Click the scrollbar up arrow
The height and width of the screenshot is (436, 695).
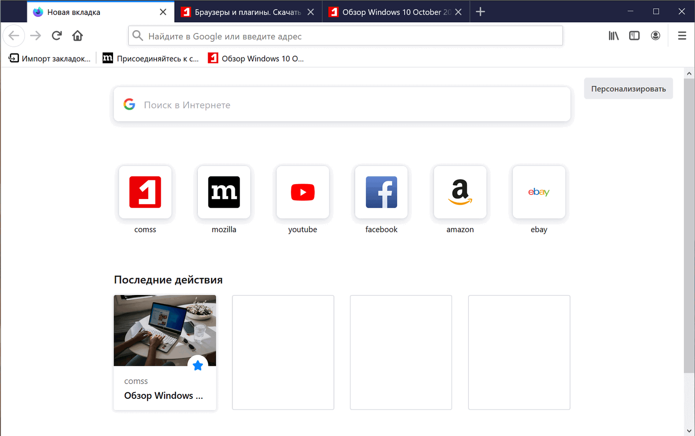click(x=689, y=73)
